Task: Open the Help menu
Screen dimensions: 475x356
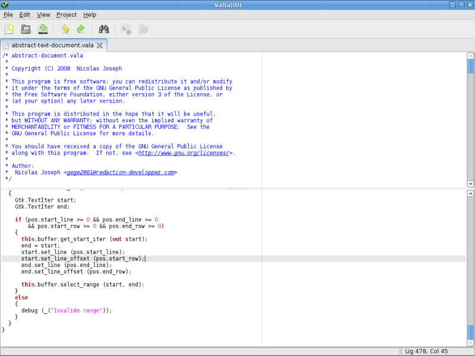Action: (90, 14)
